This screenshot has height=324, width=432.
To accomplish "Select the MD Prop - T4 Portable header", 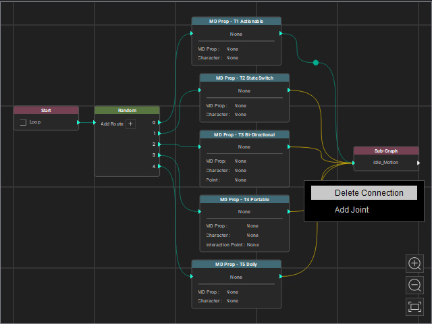I will 244,200.
